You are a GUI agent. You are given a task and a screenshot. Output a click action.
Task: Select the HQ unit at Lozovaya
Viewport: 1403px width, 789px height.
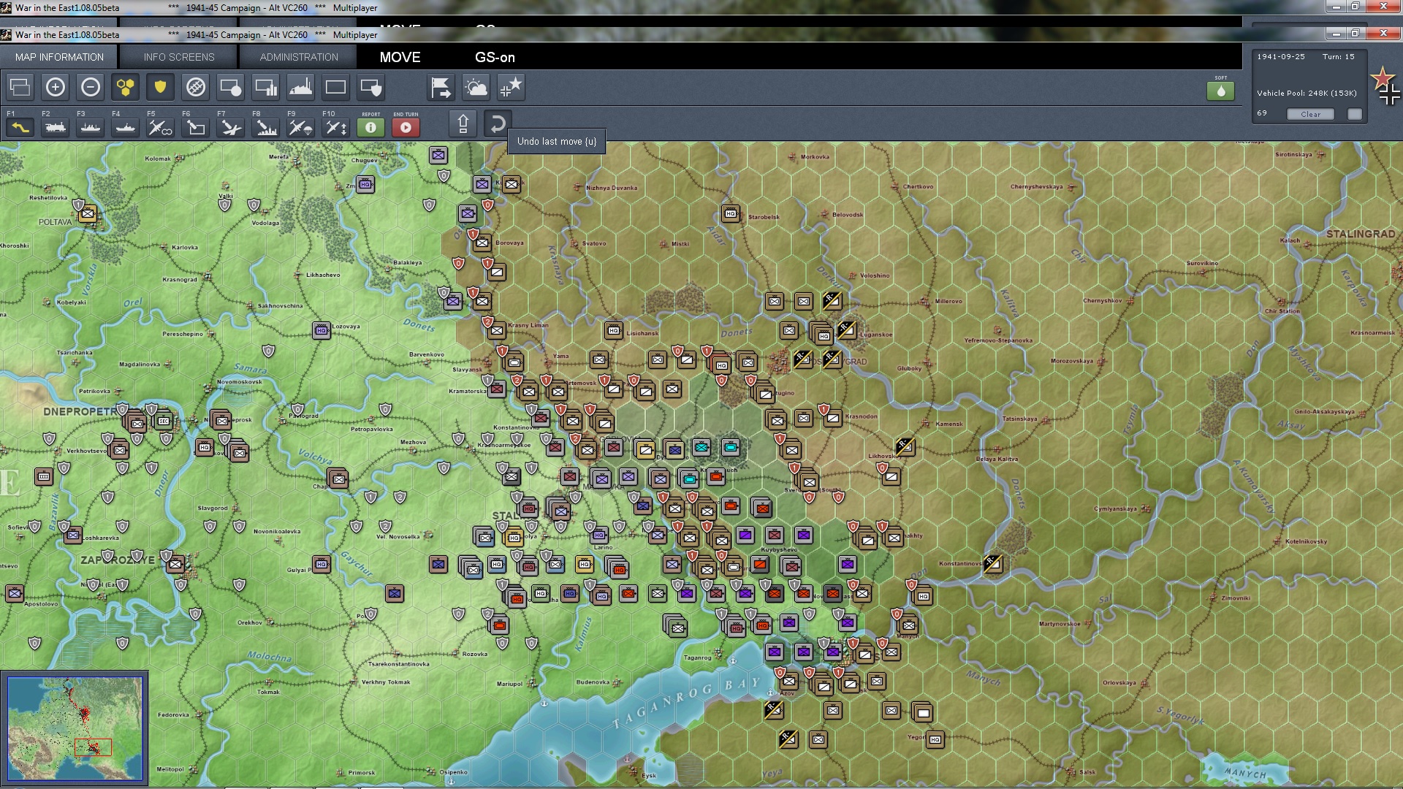point(322,330)
